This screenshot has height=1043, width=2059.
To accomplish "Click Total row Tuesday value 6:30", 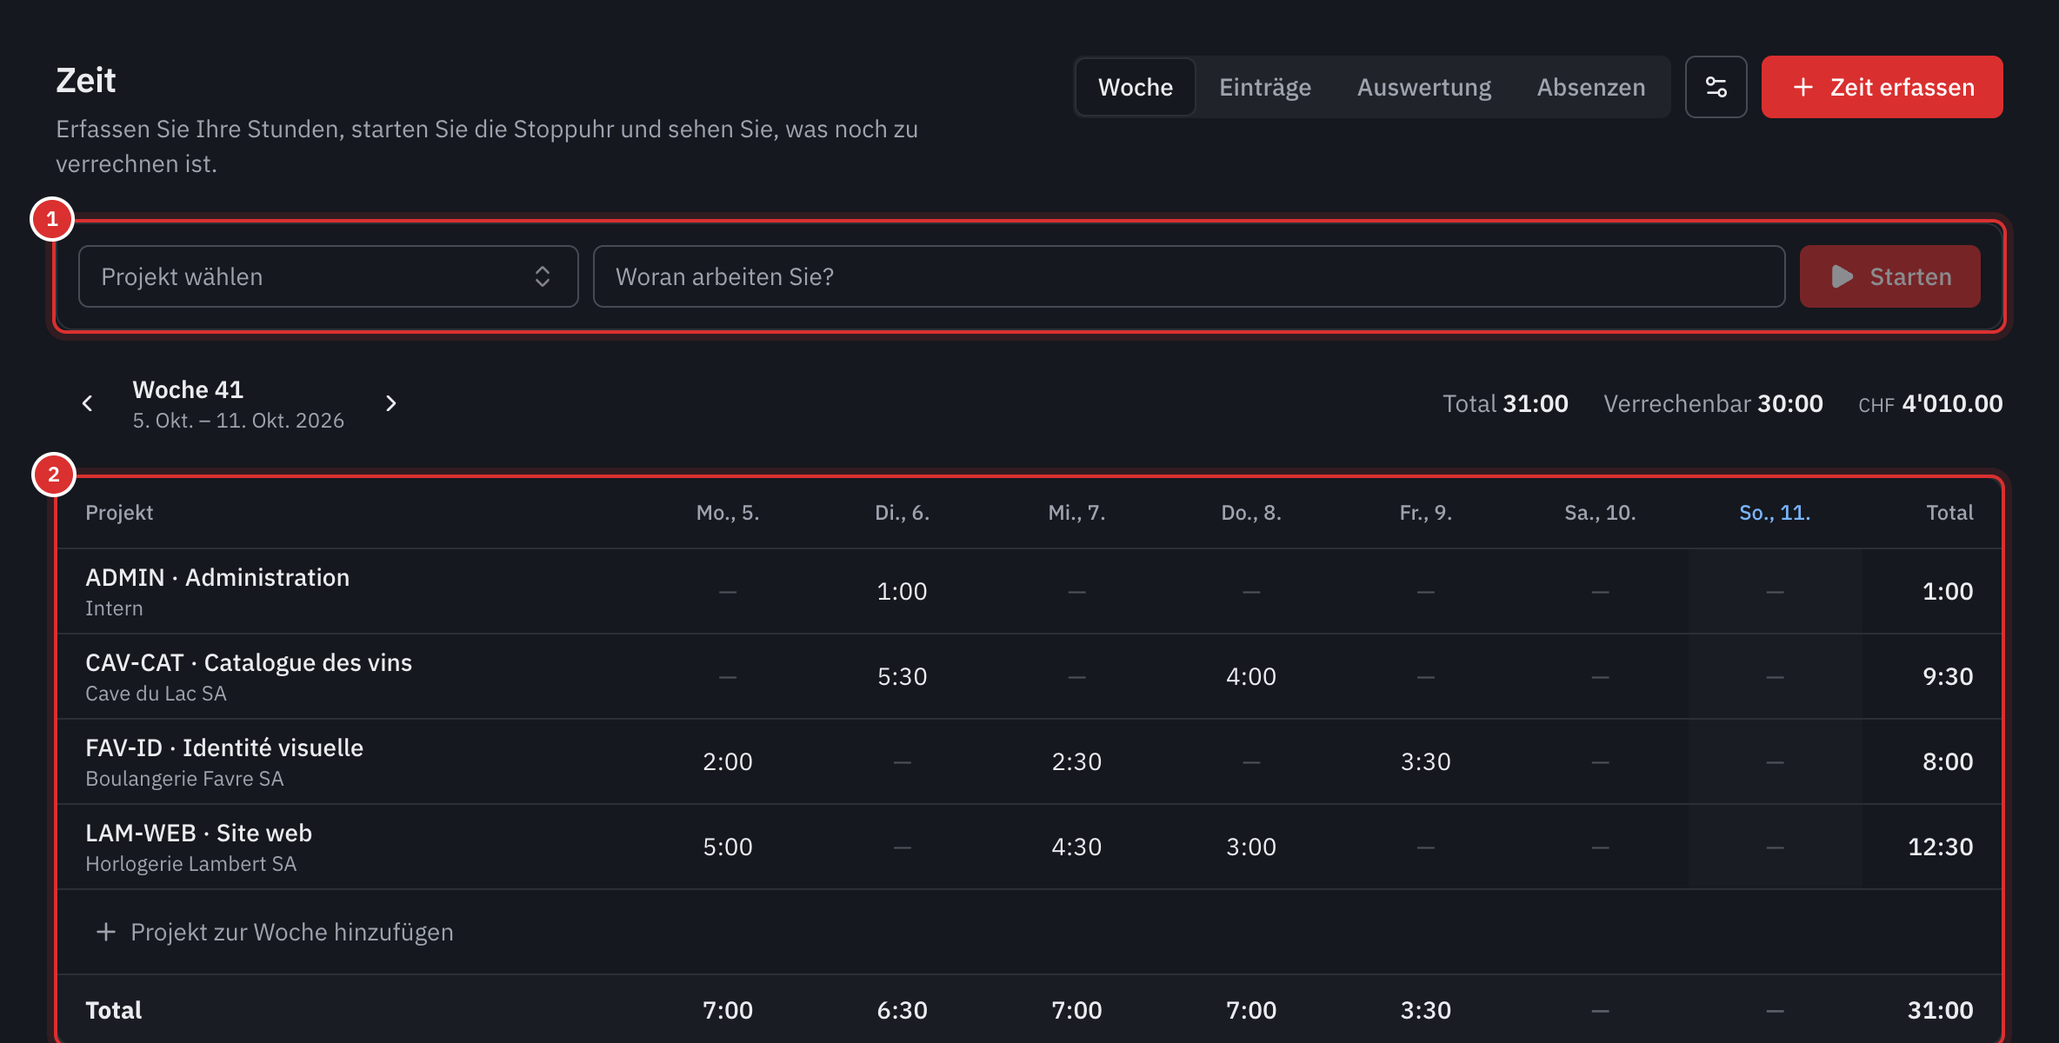I will coord(902,1010).
